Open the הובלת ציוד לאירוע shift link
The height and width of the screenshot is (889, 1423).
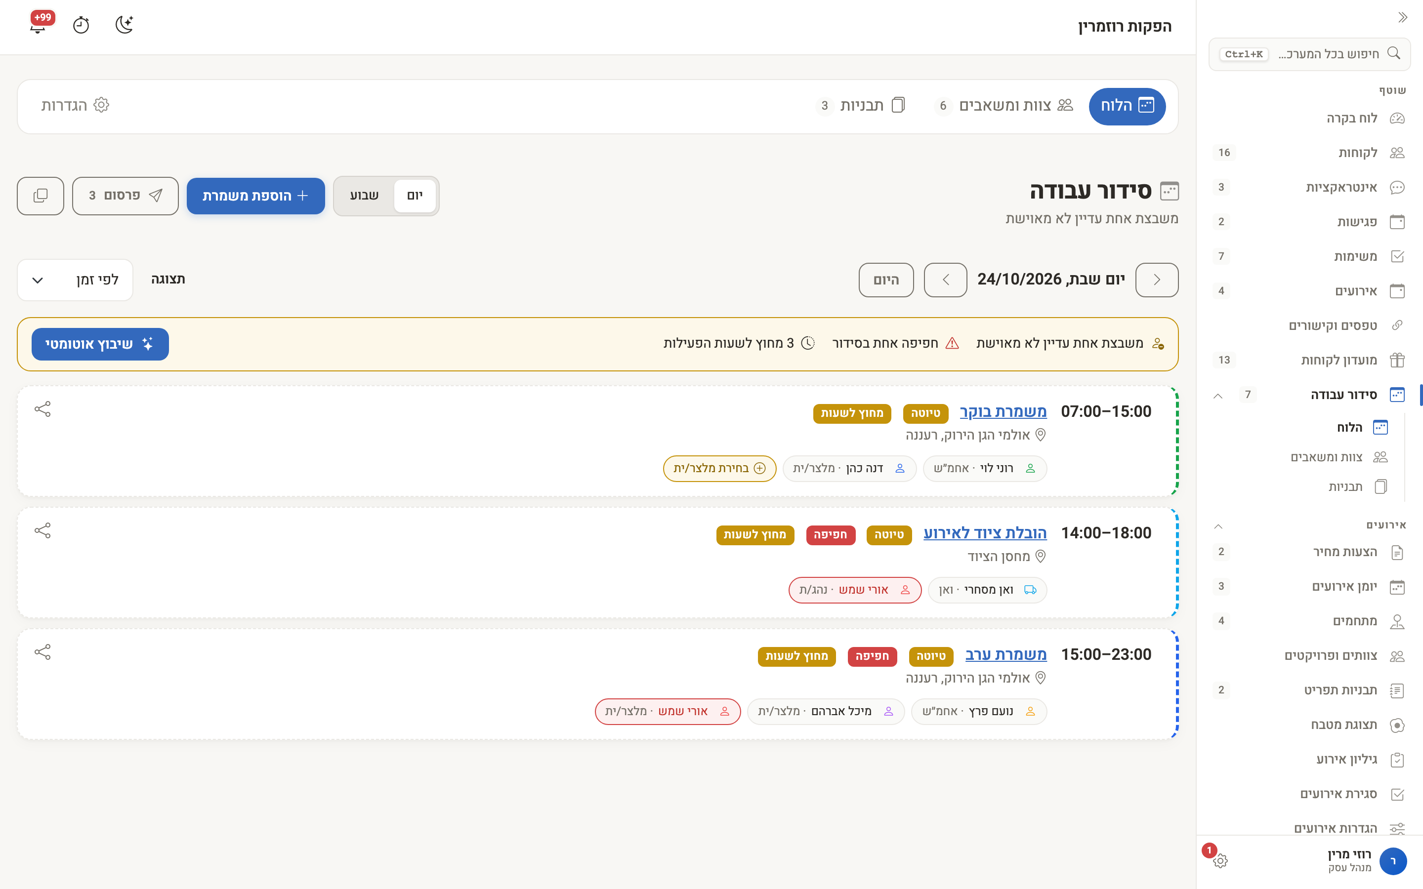pyautogui.click(x=985, y=533)
